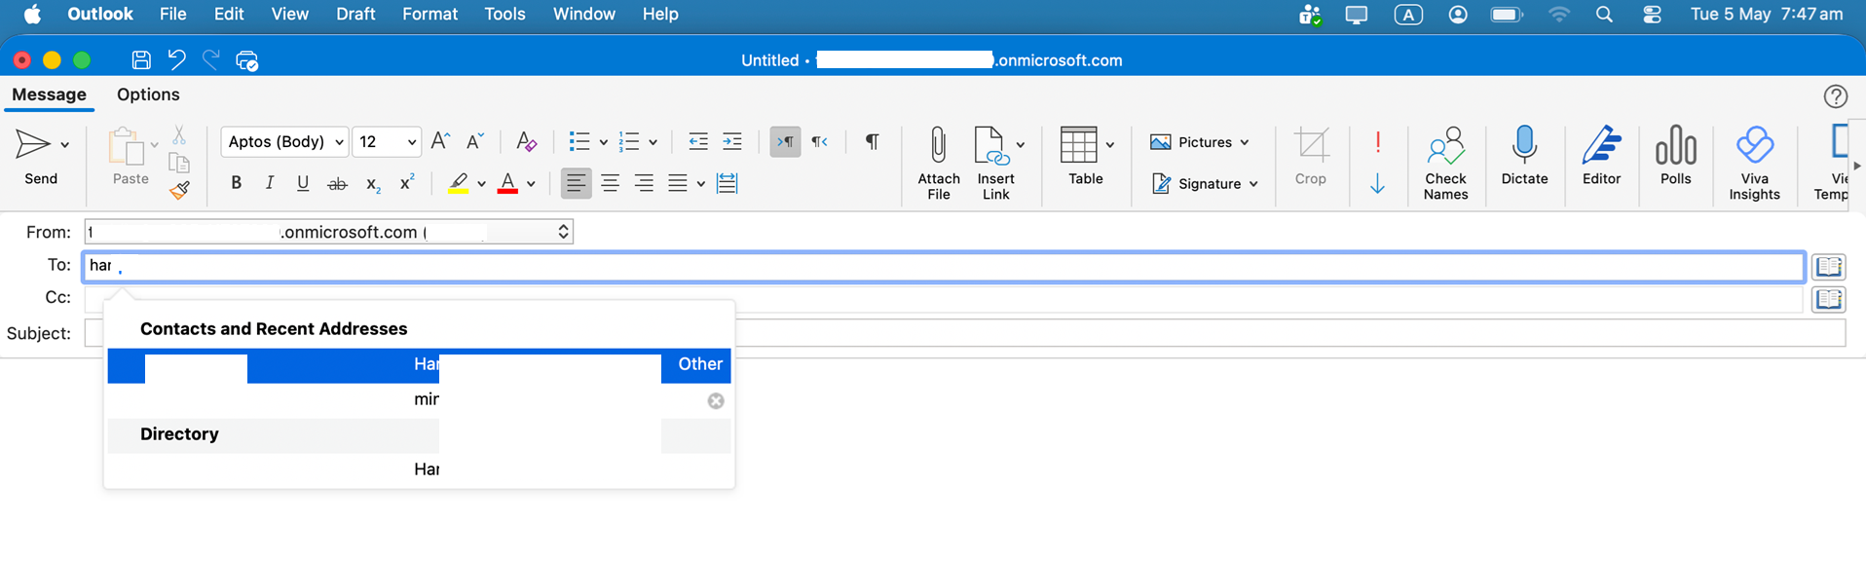This screenshot has width=1866, height=561.
Task: Center align text
Action: pos(611,183)
